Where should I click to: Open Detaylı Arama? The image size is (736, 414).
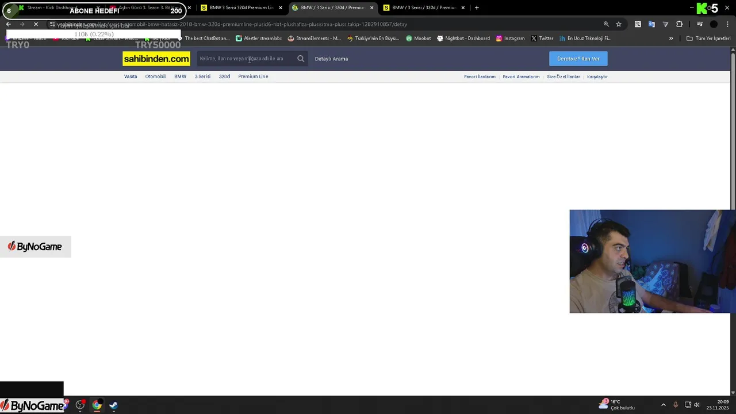point(331,59)
